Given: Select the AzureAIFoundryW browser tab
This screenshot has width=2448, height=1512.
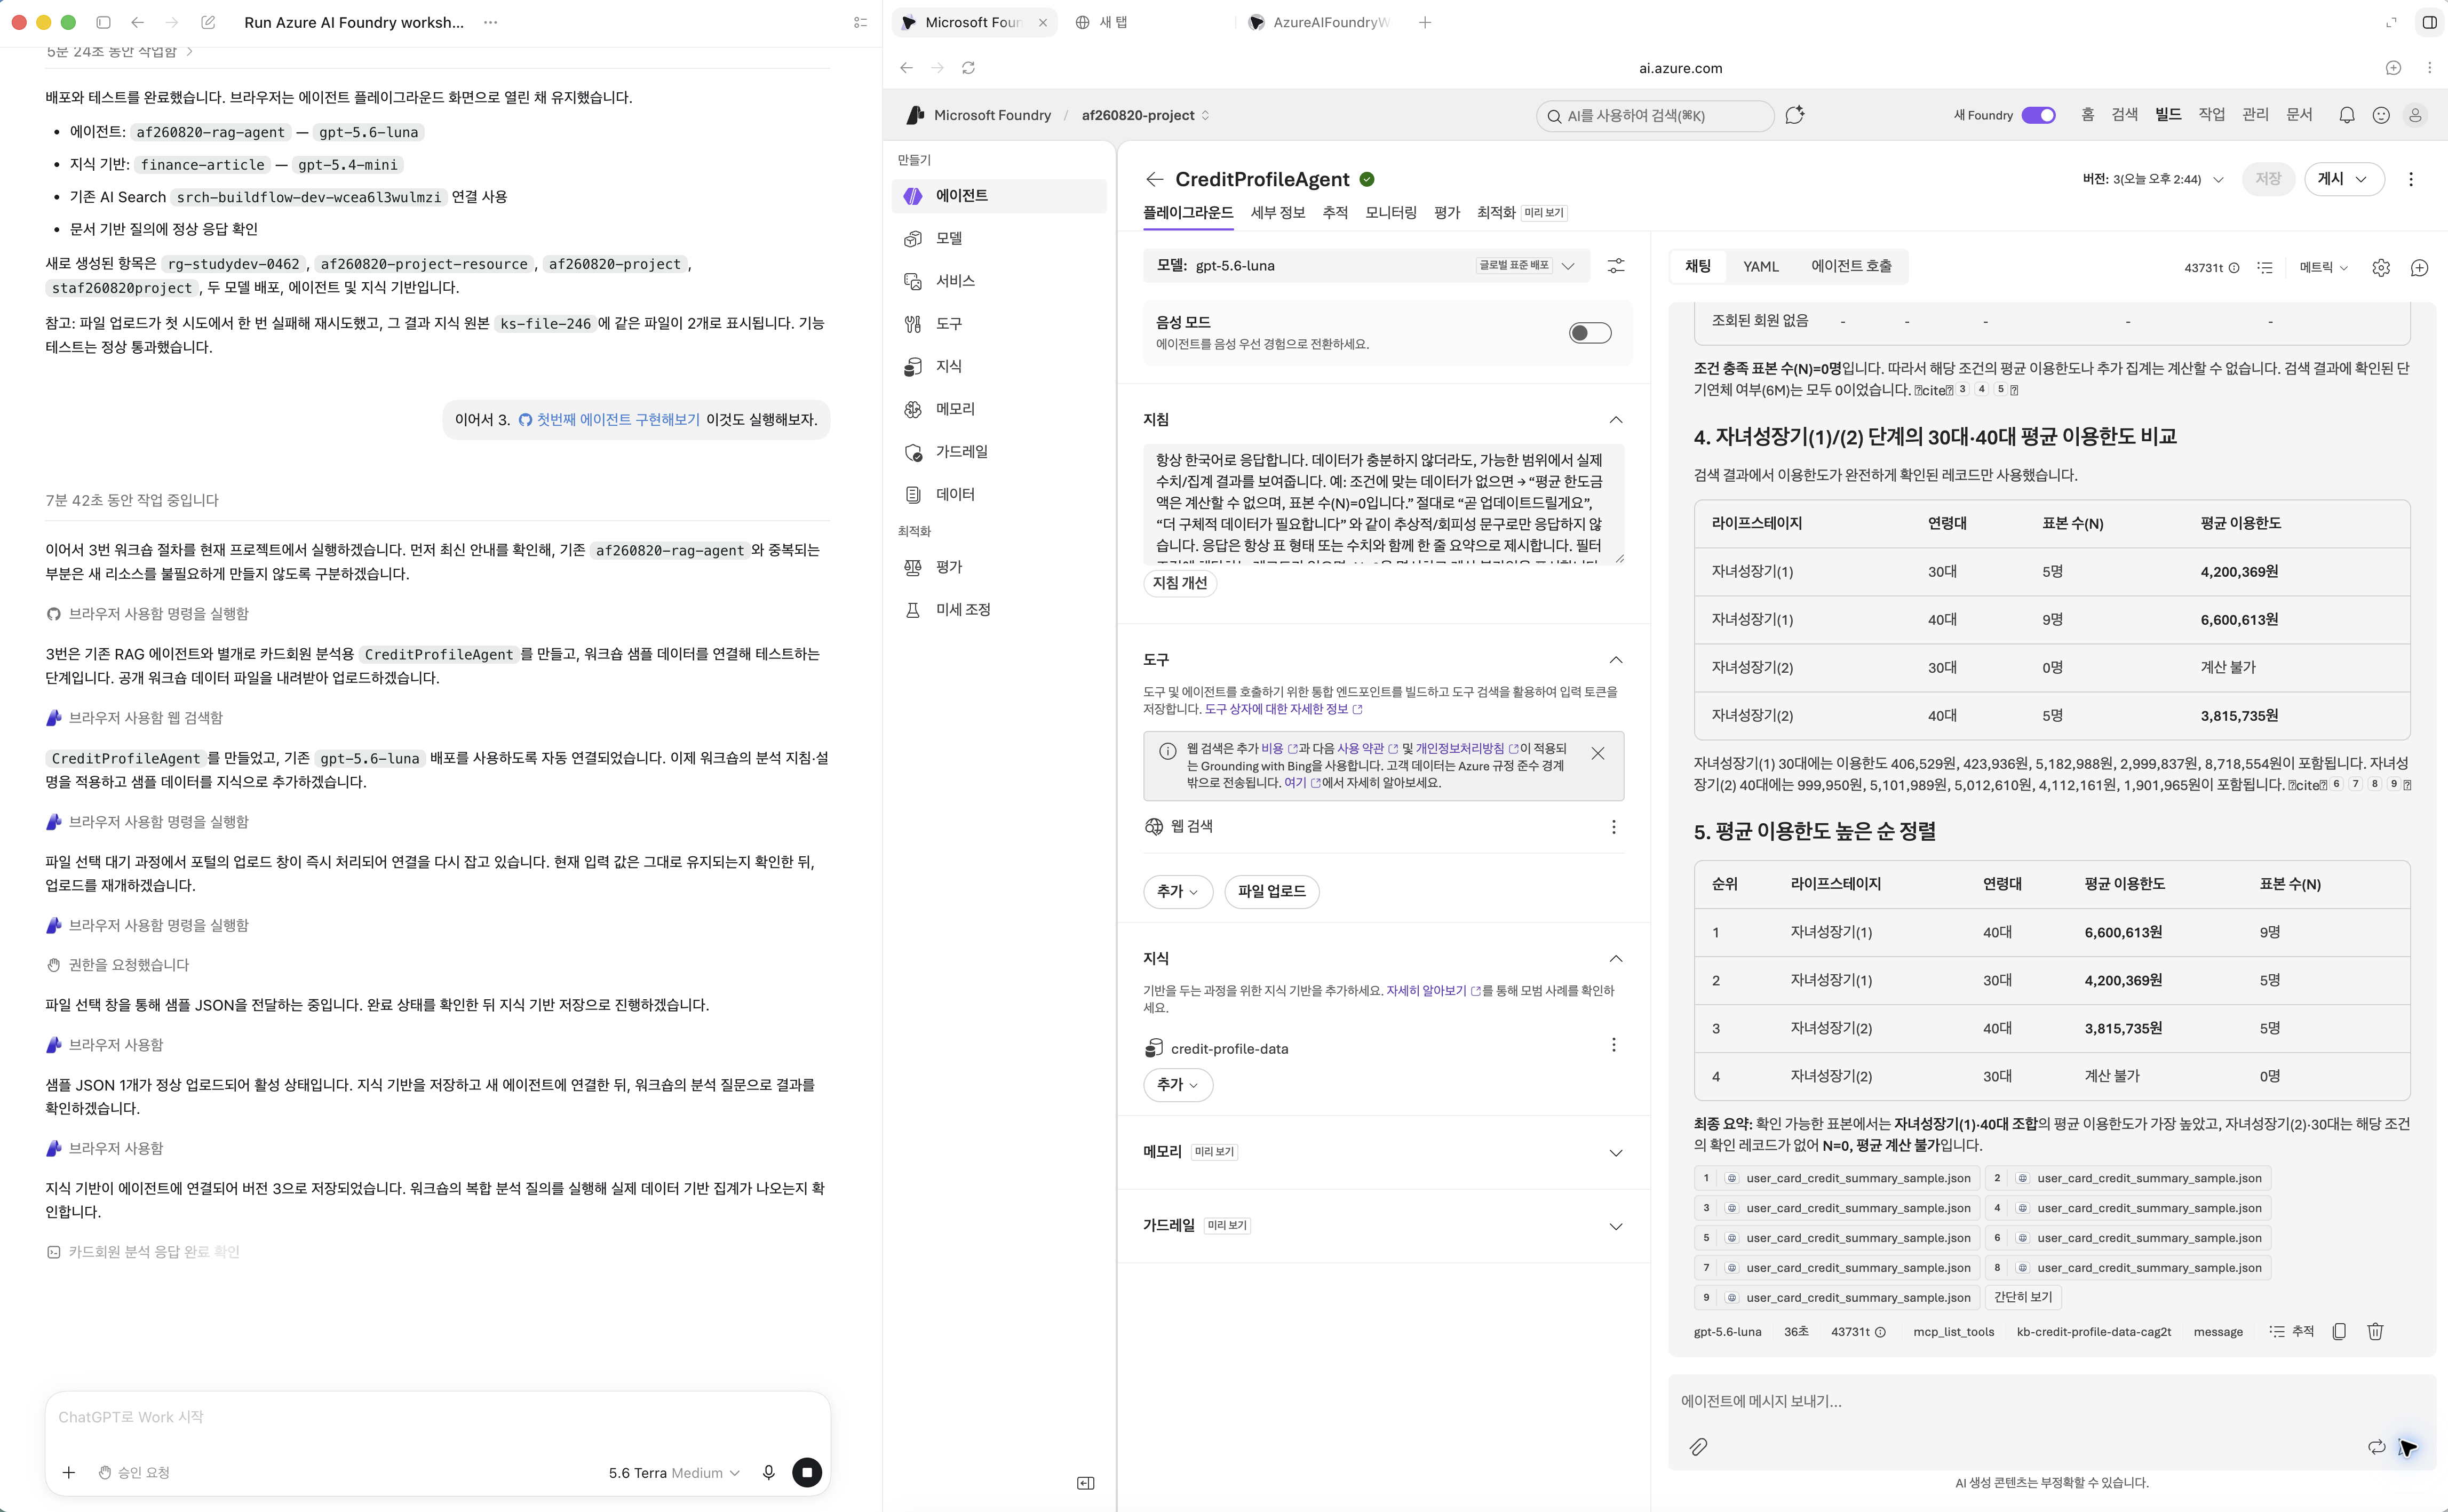Looking at the screenshot, I should 1320,22.
